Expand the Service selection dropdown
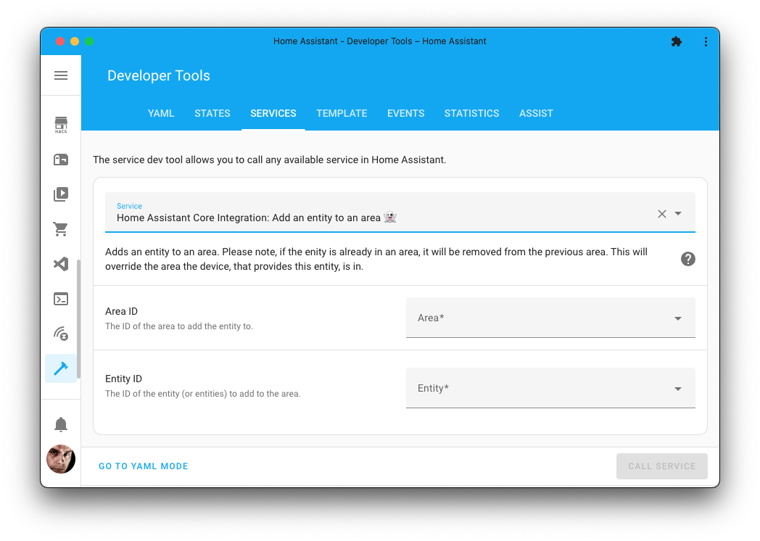The width and height of the screenshot is (760, 541). [678, 214]
